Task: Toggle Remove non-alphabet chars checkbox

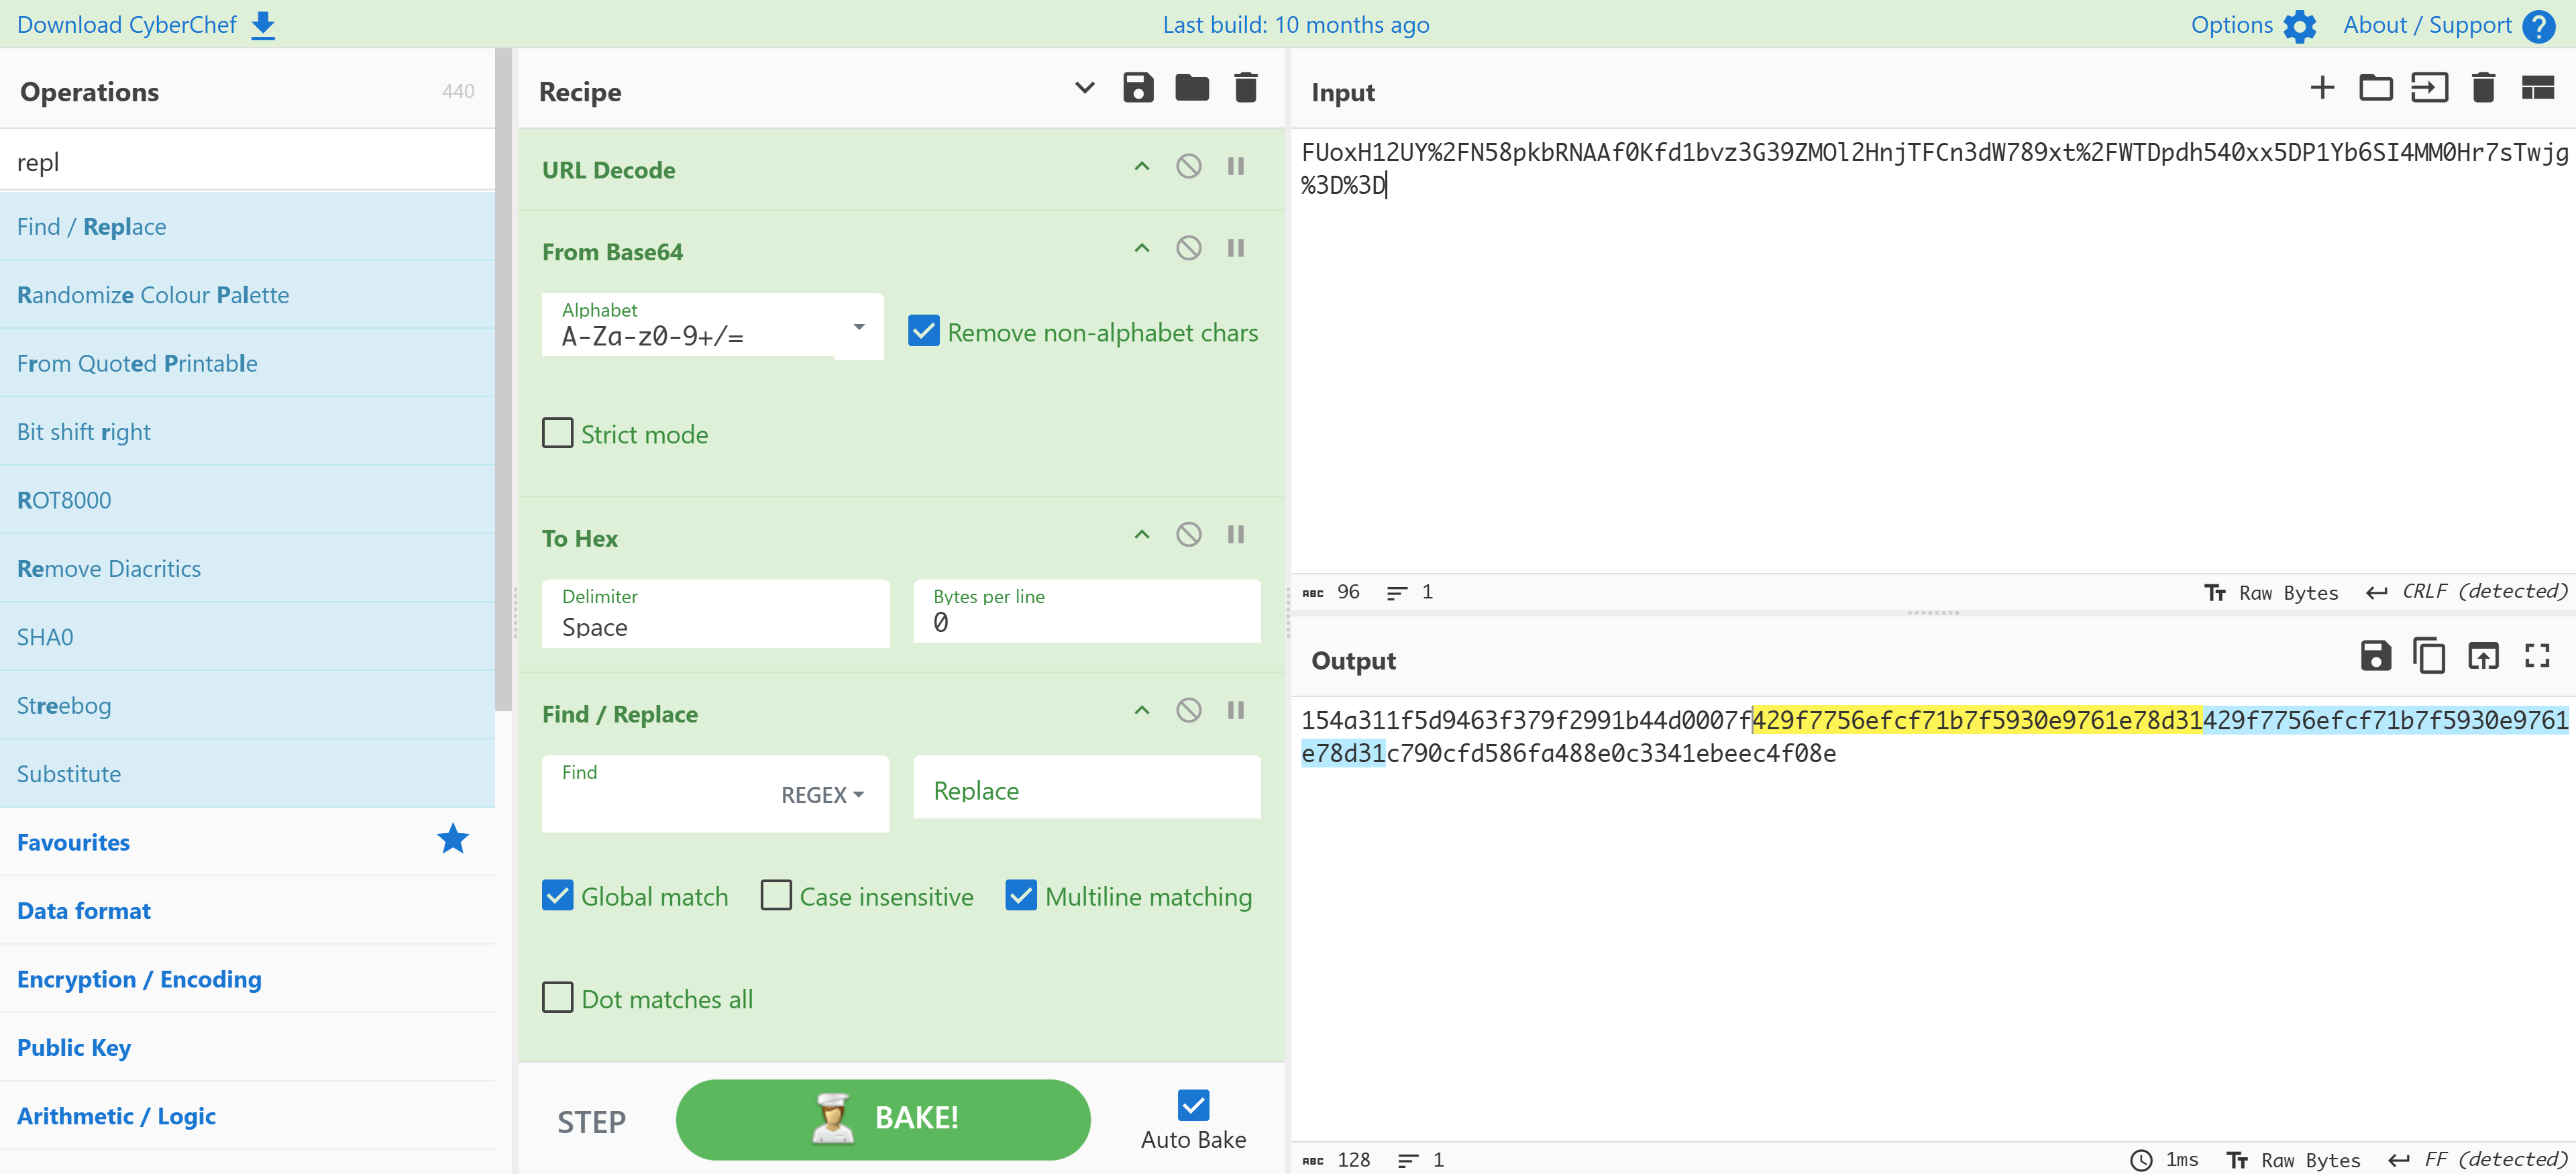Action: click(x=923, y=331)
